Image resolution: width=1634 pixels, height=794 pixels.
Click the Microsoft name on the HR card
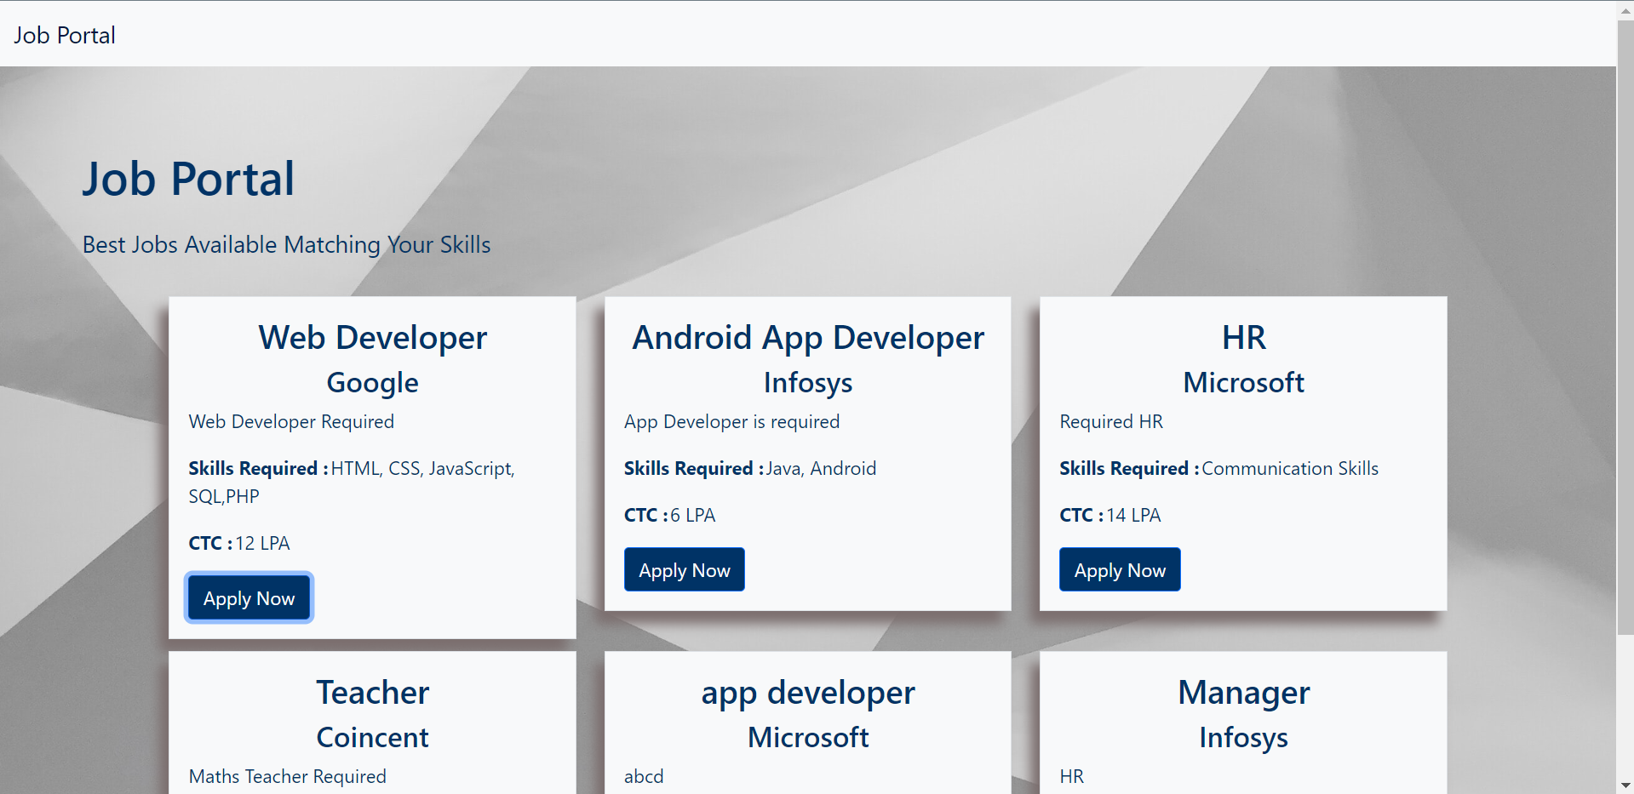(1243, 382)
